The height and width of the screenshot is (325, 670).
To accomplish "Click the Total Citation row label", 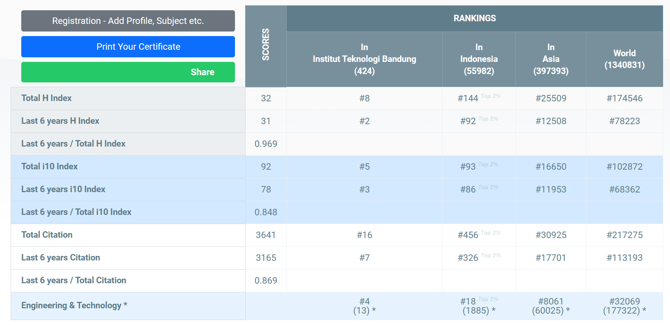I will pyautogui.click(x=47, y=235).
